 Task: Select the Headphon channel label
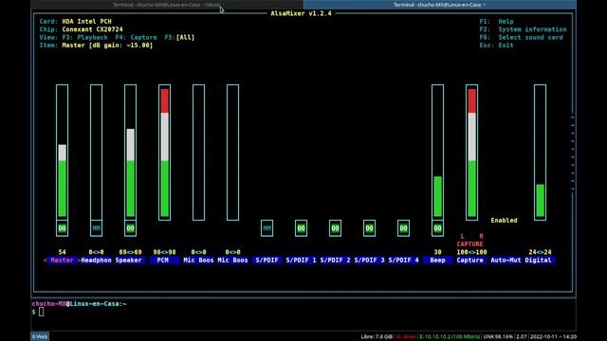click(96, 260)
